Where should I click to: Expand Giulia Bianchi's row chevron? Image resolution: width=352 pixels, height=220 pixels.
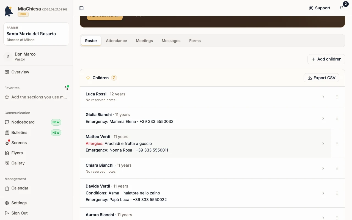(x=323, y=118)
